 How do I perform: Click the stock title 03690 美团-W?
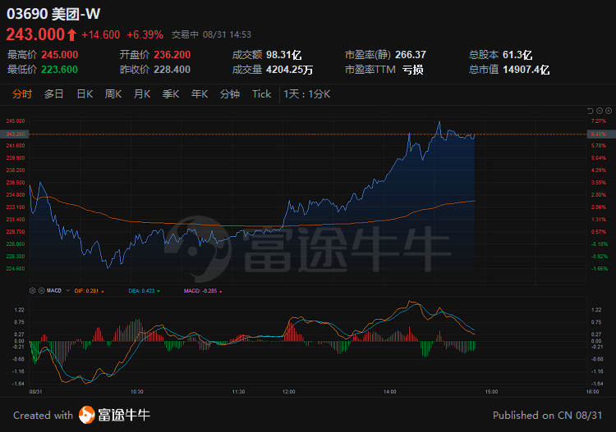click(x=53, y=14)
